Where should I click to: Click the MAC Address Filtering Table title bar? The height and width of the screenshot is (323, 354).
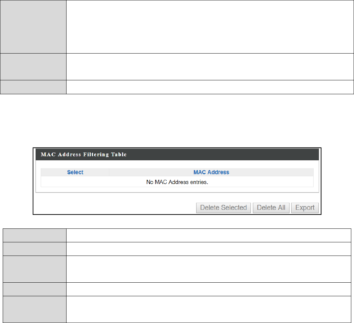click(177, 155)
